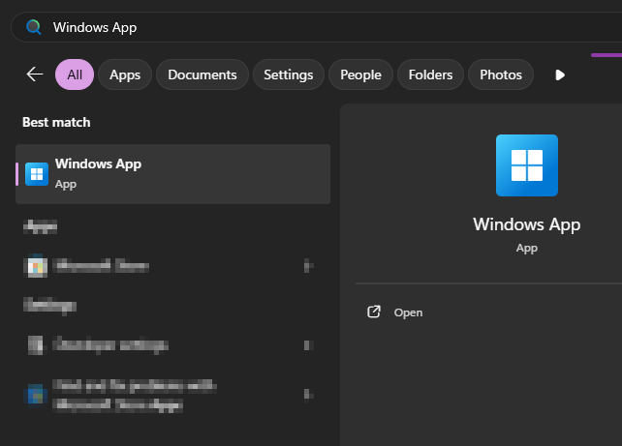Select the Windows App best match result

[172, 174]
